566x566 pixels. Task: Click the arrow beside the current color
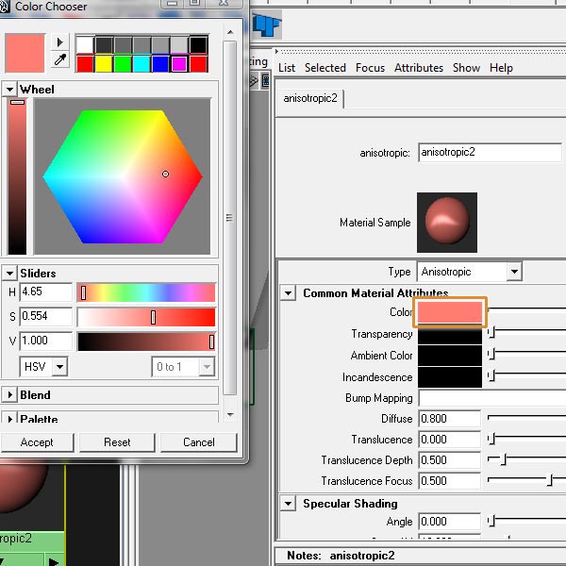click(x=60, y=42)
